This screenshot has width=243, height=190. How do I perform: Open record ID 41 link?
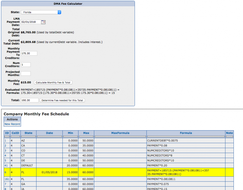[x=6, y=165]
